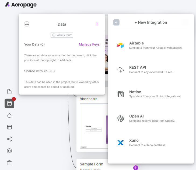Open the Pages sidebar icon
Screen dimensions: 196x170
[x=9, y=92]
